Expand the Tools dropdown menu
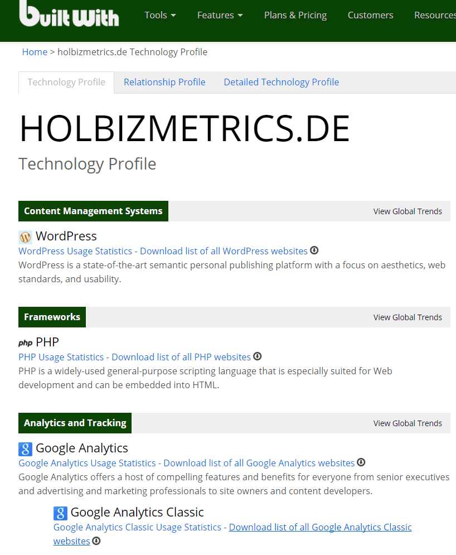This screenshot has width=456, height=555. click(160, 15)
